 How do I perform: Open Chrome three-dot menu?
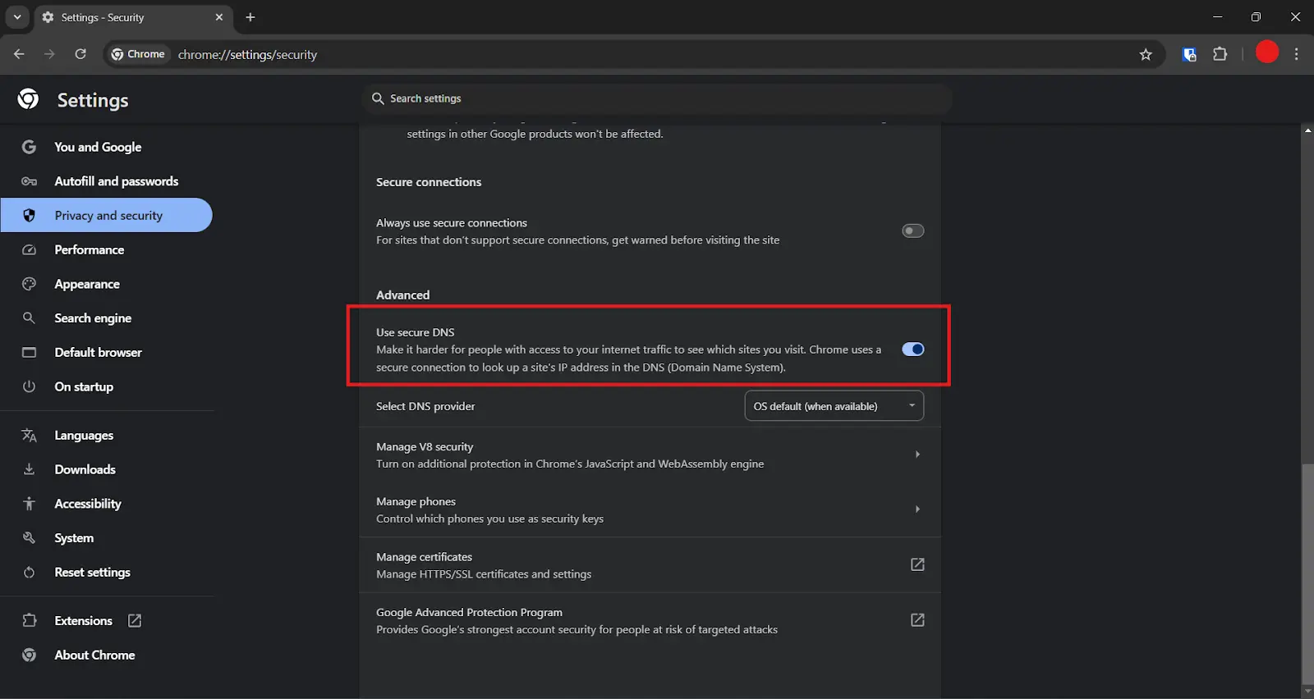pos(1296,54)
